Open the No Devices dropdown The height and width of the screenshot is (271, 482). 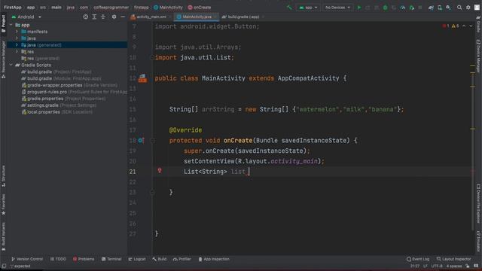(337, 8)
